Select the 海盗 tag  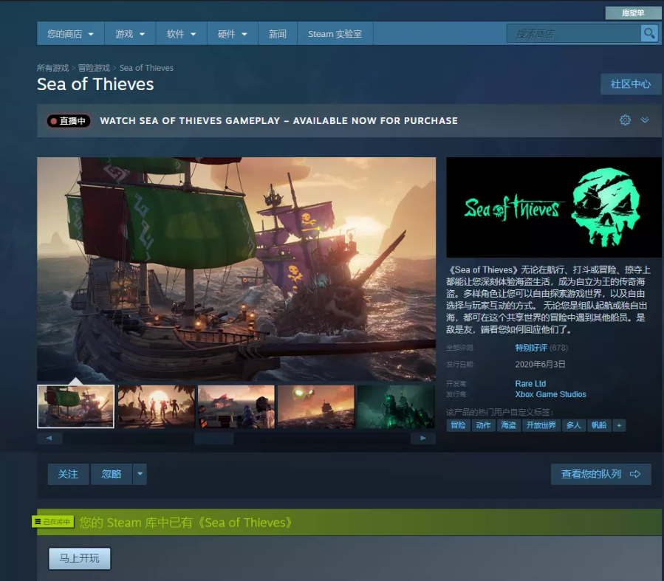[509, 425]
